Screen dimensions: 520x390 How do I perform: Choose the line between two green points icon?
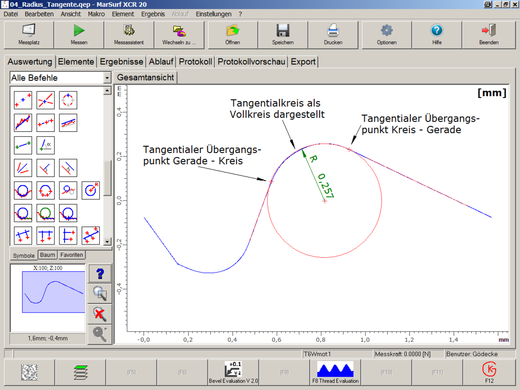click(x=23, y=146)
